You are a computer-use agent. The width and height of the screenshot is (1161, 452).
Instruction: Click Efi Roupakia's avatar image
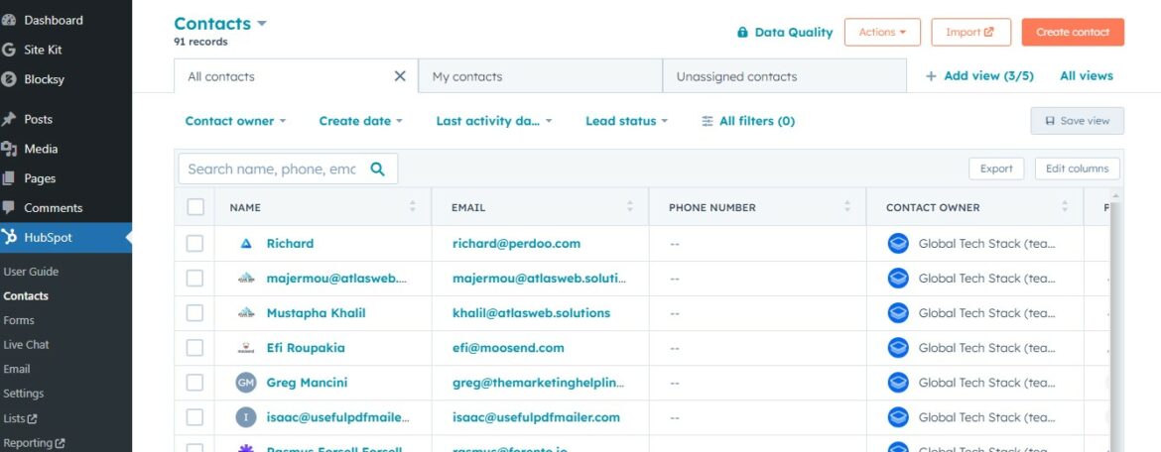coord(246,348)
